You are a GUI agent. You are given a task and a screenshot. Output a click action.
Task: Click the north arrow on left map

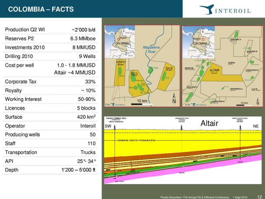coord(174,98)
